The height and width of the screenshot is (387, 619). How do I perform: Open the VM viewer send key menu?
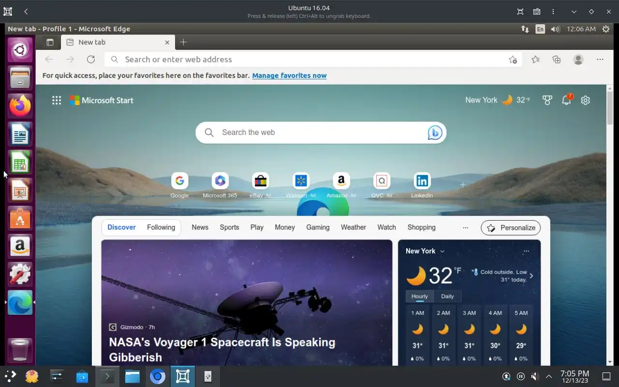(x=537, y=12)
